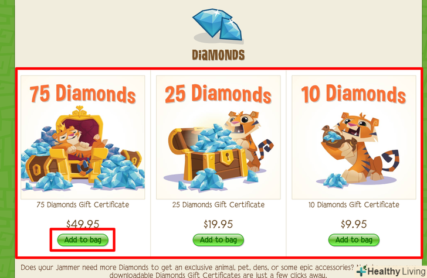427x278 pixels.
Task: Click the Healthy Living watermark logo
Action: 391,272
